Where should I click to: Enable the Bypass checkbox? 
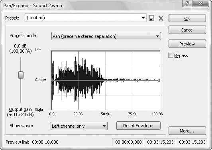(171, 55)
